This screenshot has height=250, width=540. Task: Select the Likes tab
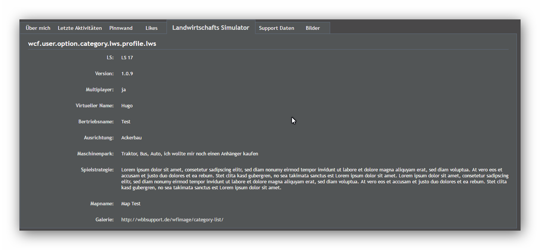pyautogui.click(x=151, y=28)
